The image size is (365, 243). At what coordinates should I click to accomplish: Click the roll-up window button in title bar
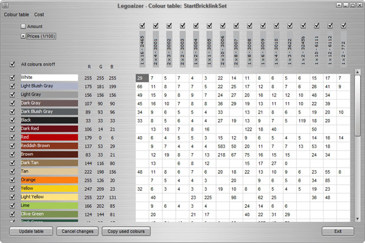339,5
